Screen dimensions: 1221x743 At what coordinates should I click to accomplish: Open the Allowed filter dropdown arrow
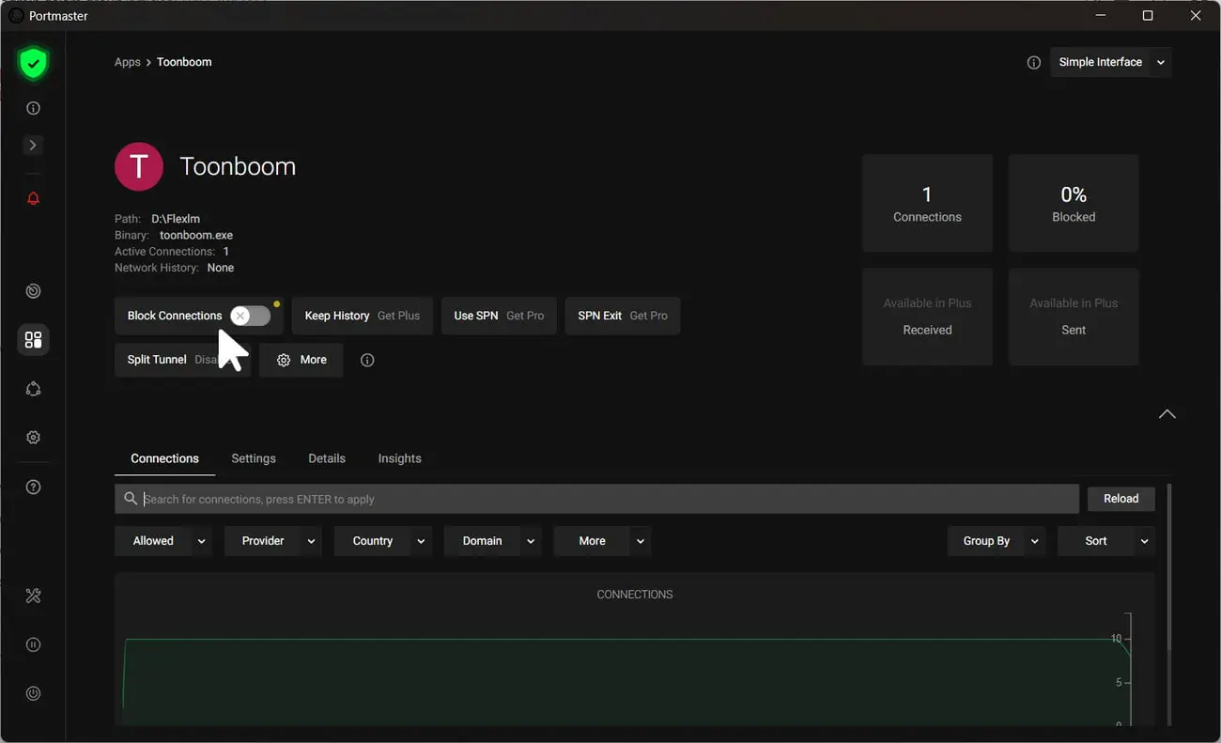[x=202, y=541]
